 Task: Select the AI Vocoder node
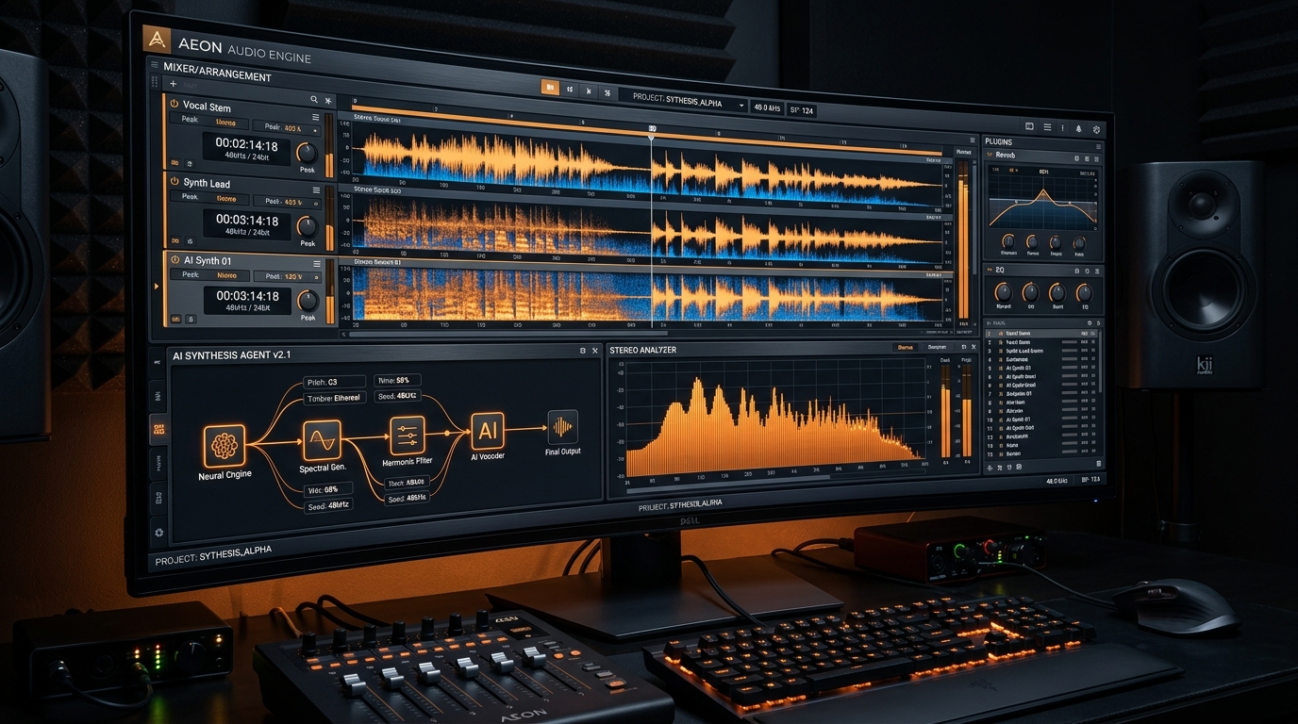click(x=488, y=431)
